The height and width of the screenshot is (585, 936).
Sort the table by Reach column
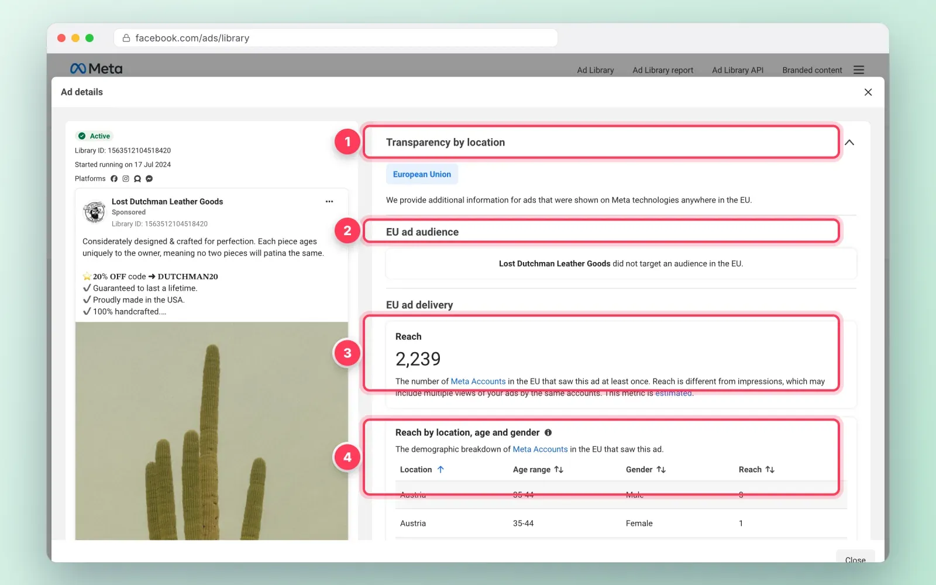[770, 470]
